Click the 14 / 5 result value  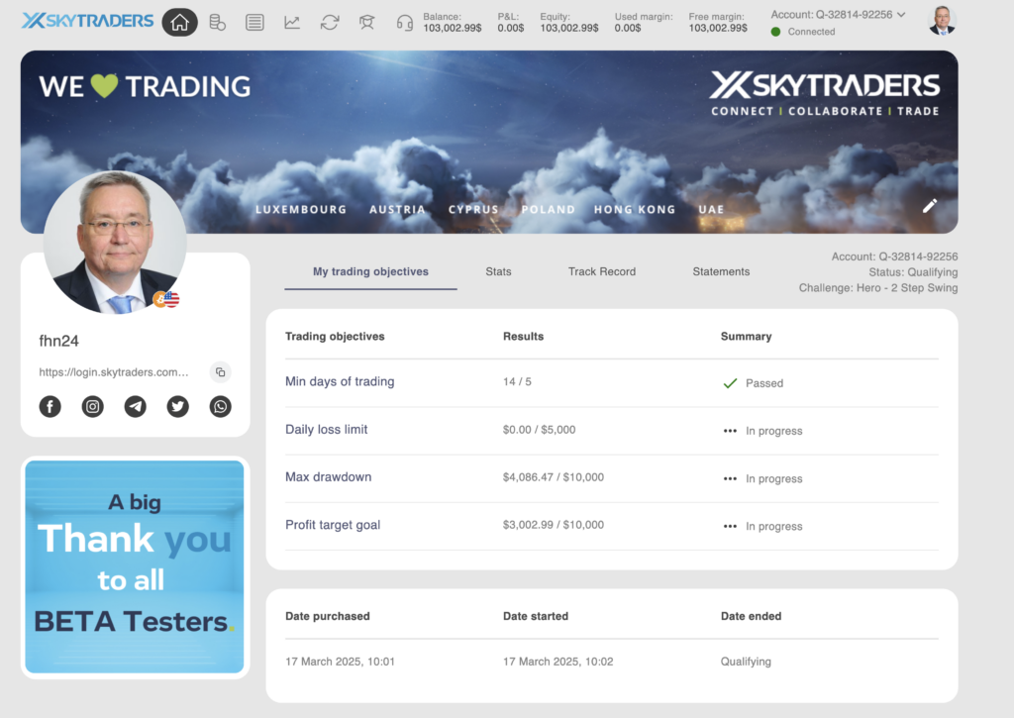(x=517, y=381)
